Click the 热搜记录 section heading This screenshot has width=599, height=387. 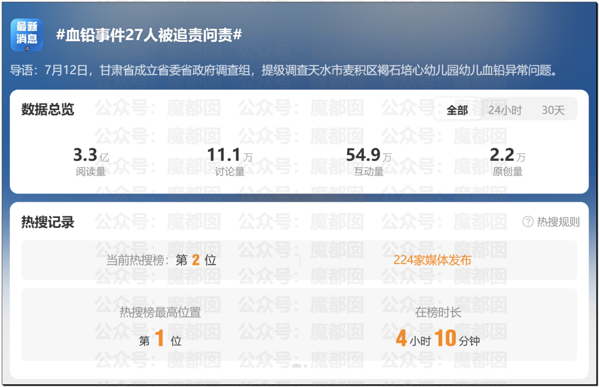click(48, 222)
